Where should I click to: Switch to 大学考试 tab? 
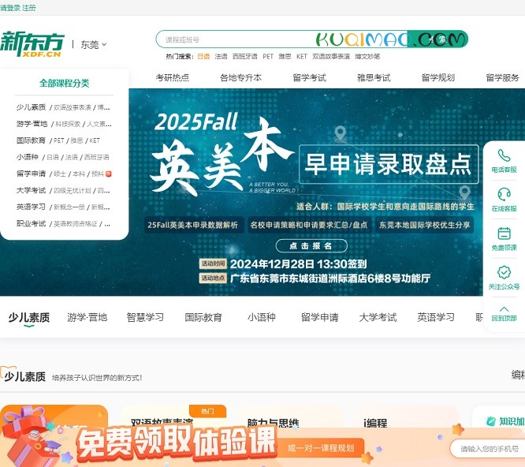(378, 317)
